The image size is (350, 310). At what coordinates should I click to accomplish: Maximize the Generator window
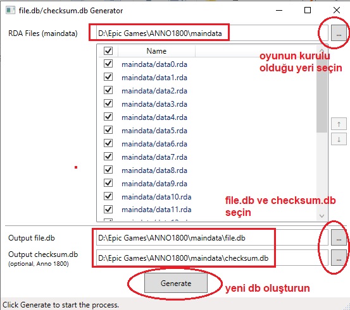(x=308, y=10)
